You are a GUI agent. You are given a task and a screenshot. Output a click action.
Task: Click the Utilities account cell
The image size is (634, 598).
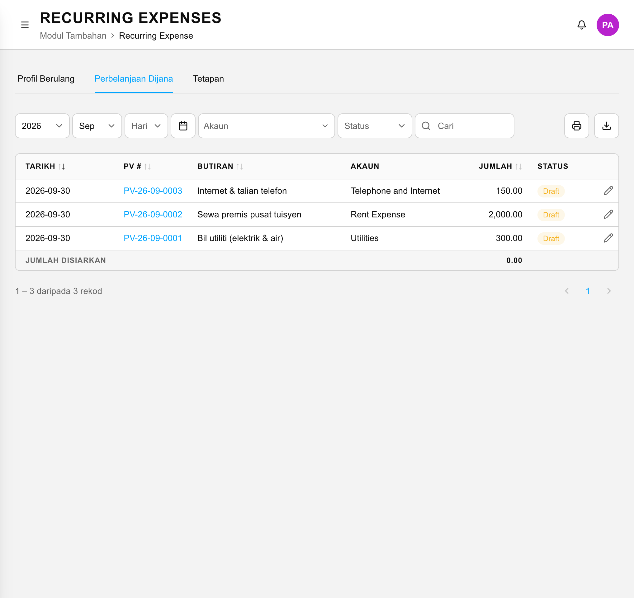(364, 238)
